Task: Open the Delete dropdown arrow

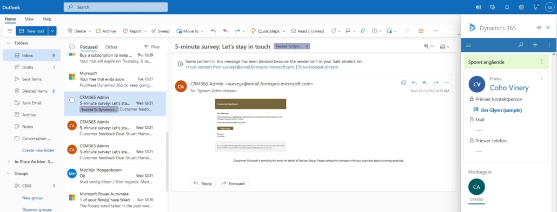Action: click(x=90, y=31)
